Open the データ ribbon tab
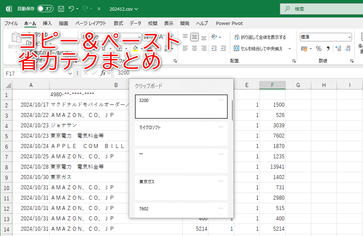The height and width of the screenshot is (236, 363). click(x=135, y=23)
